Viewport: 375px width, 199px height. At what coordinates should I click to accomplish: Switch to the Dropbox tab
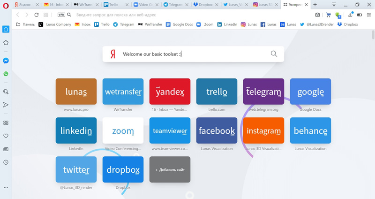click(206, 5)
